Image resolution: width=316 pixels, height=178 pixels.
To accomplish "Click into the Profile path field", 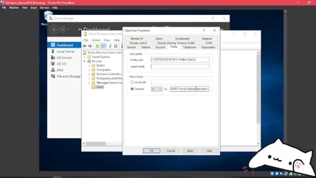I will 180,59.
